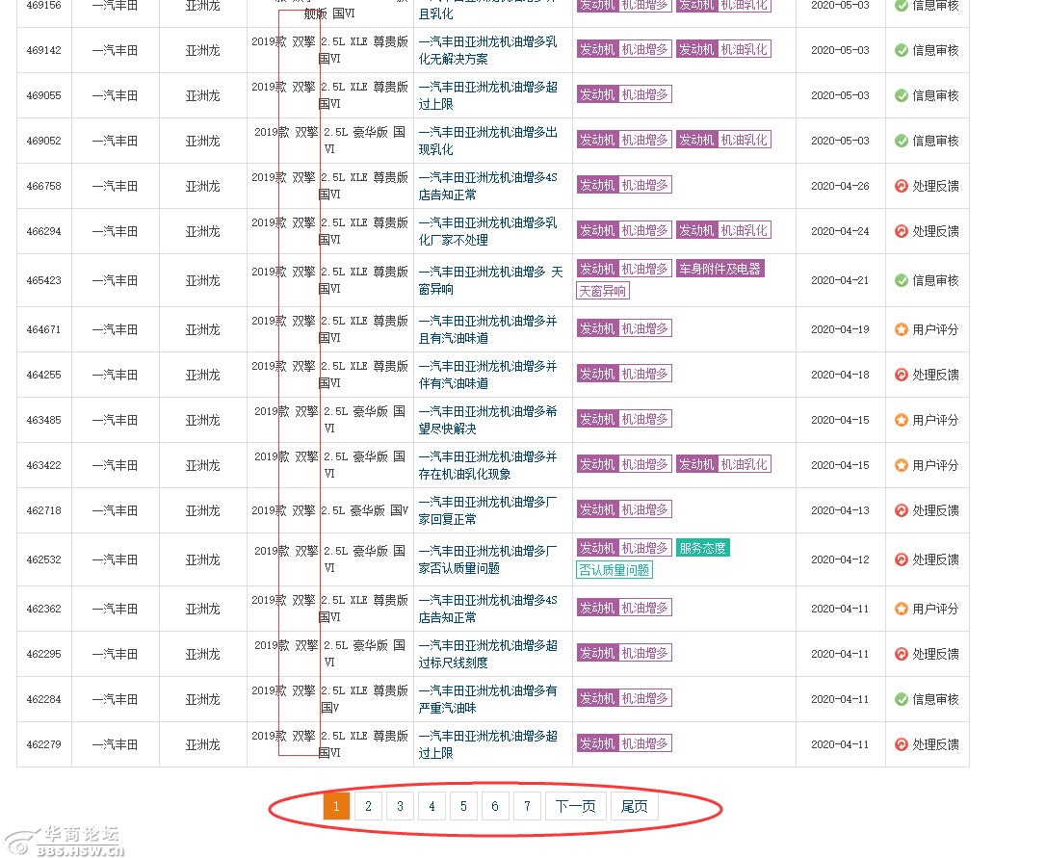Click the green check status icon in row 469055

coord(902,95)
